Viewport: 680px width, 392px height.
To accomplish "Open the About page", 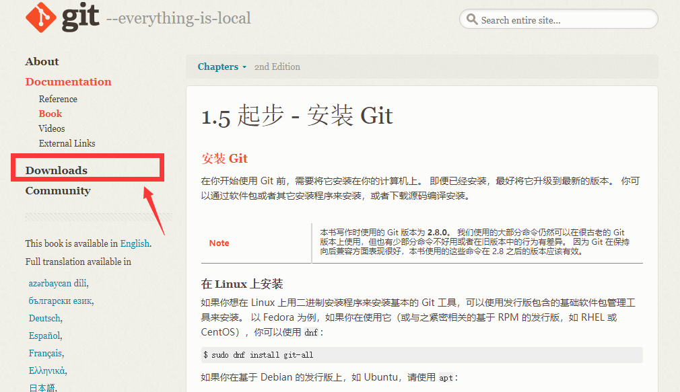I will pyautogui.click(x=42, y=61).
